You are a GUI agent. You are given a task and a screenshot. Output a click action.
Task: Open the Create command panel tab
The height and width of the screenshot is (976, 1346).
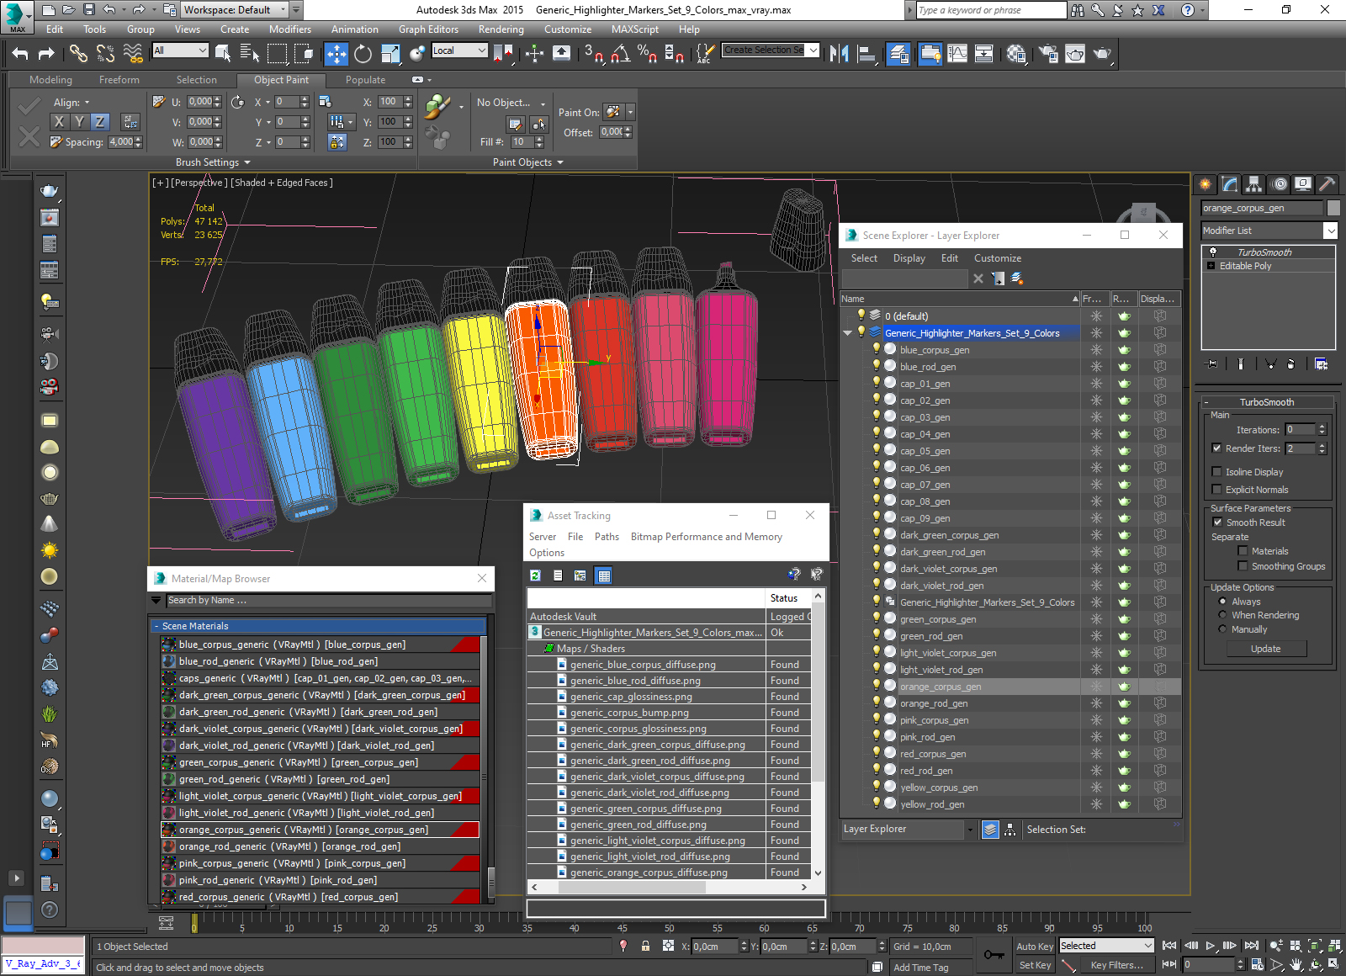click(x=1206, y=183)
